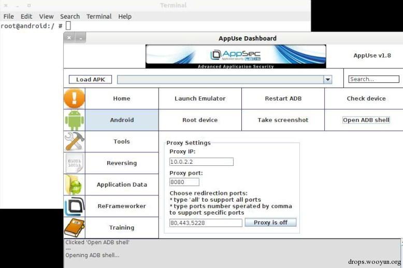
Task: Toggle the Proxy is off button
Action: pos(270,222)
